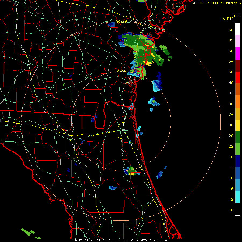
Task: Click the 6 value on the scale
Action: [232, 189]
